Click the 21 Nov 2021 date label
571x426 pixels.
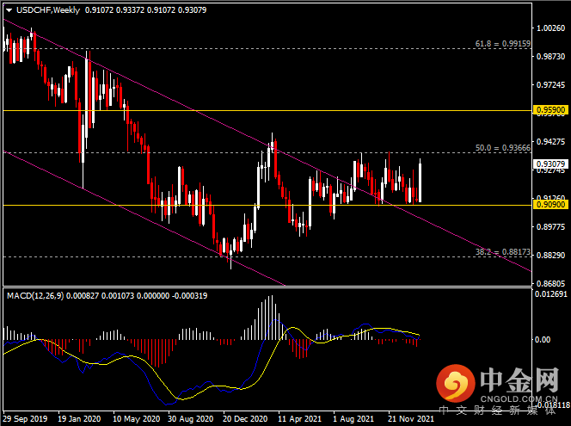click(x=411, y=419)
